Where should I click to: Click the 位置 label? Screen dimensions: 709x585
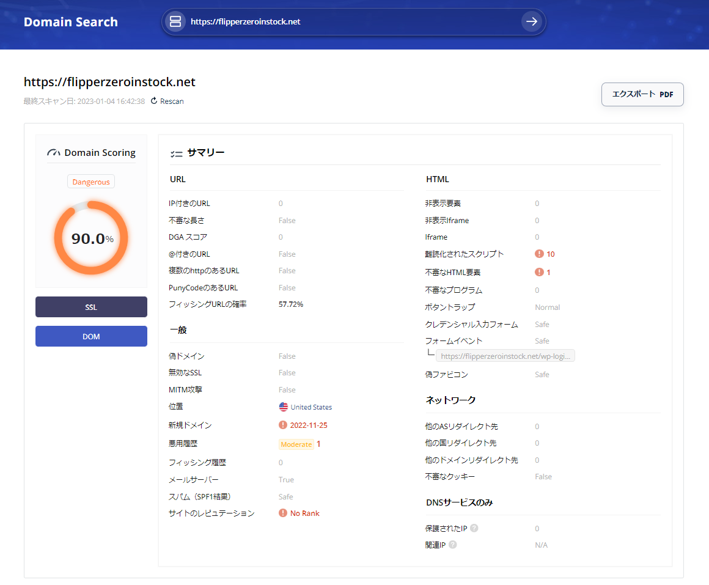coord(176,407)
